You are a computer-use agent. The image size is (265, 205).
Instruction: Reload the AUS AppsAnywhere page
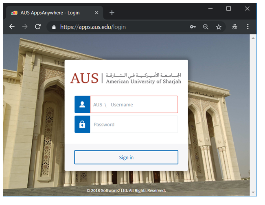38,26
